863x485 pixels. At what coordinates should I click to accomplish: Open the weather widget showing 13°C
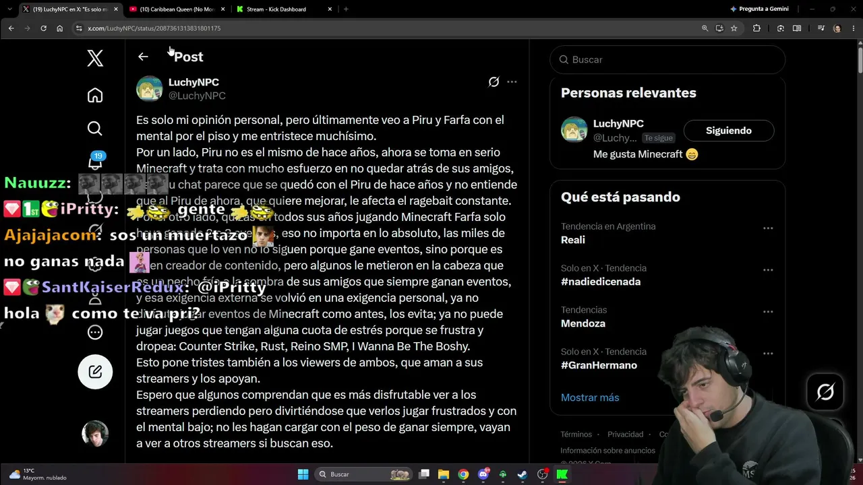(x=38, y=474)
